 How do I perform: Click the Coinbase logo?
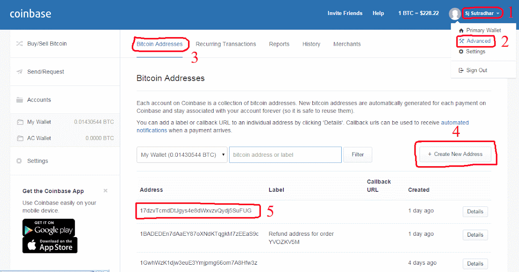tap(31, 13)
